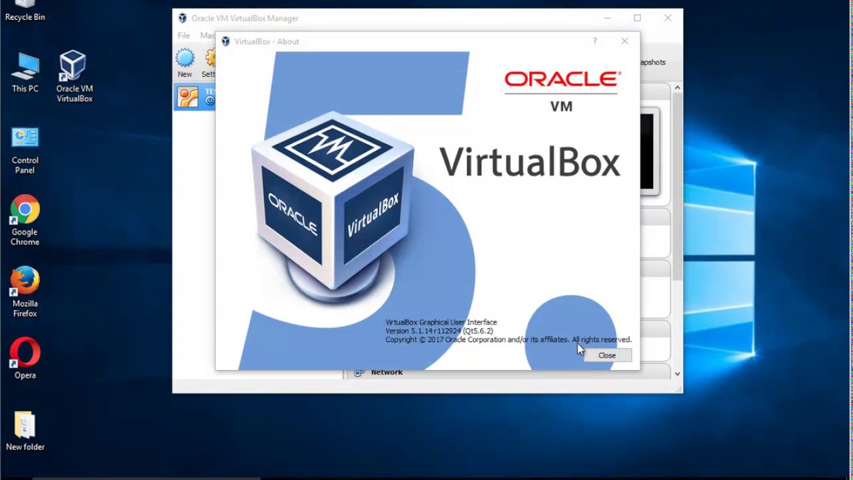
Task: Click the help question mark in About dialog
Action: click(x=595, y=41)
